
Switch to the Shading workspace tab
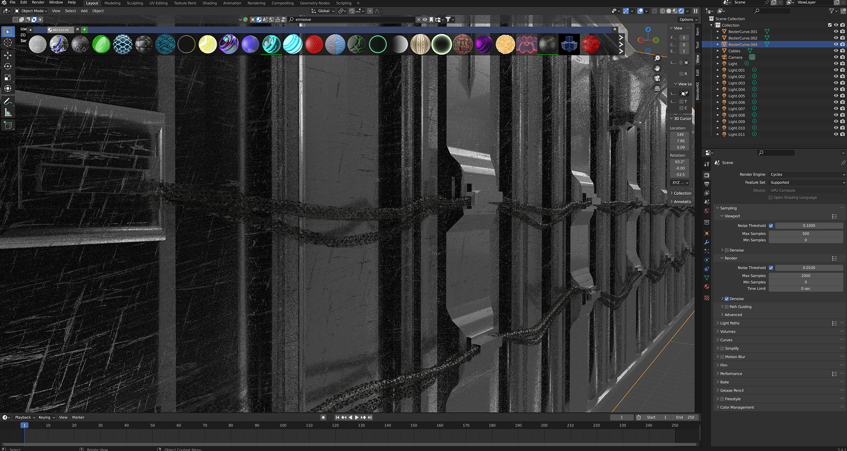point(210,3)
